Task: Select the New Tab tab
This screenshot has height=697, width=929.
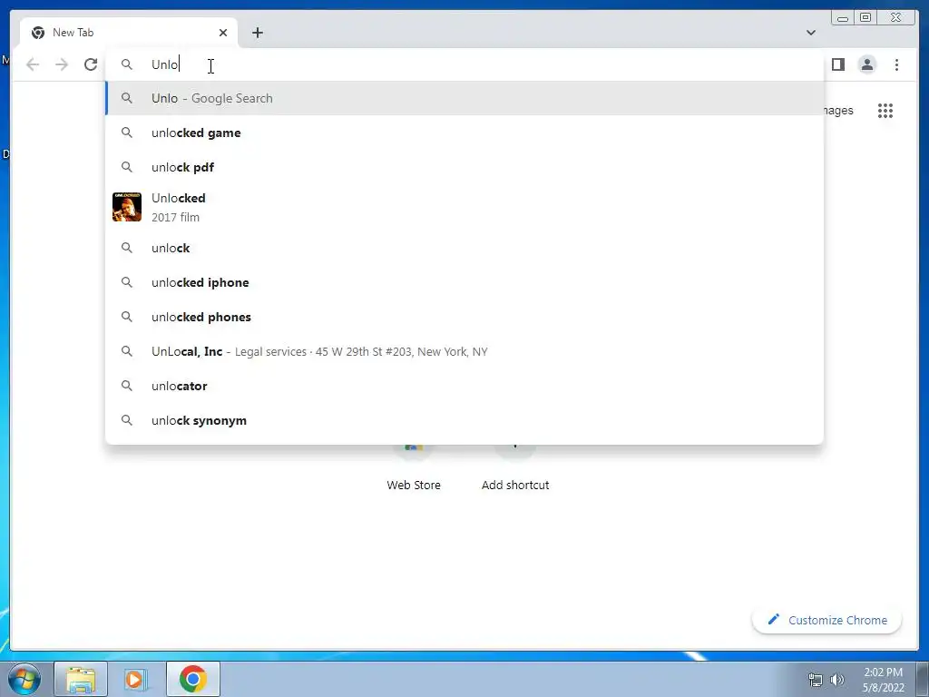Action: 129,33
